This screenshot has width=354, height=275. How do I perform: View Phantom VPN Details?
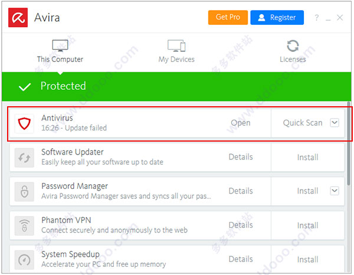(x=241, y=225)
